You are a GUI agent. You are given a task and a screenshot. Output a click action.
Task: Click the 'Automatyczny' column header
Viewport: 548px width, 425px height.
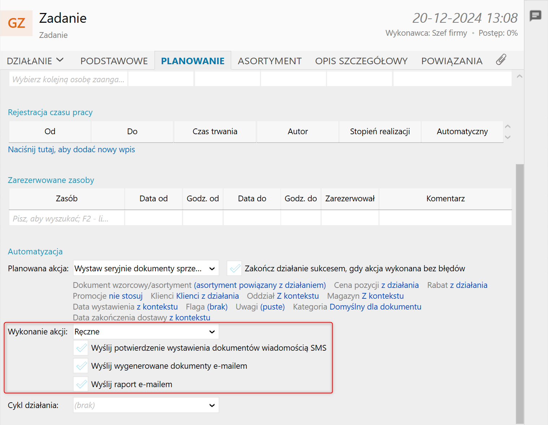tap(462, 131)
